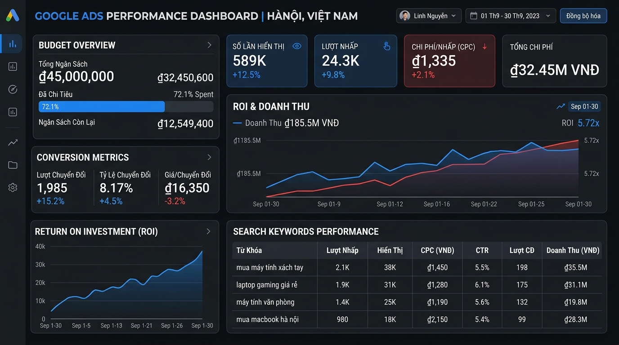Open the Chi Phí/Nhấp (CPC) card
Viewport: 619px width, 345px height.
click(449, 61)
